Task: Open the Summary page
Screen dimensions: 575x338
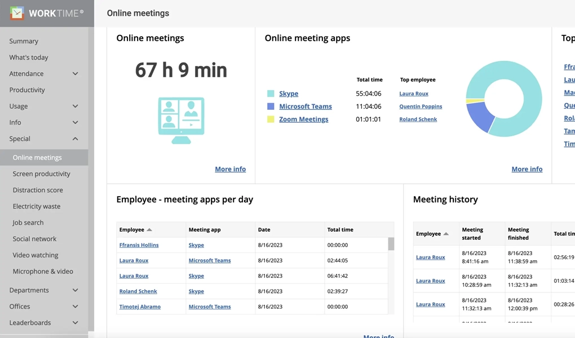Action: 24,41
